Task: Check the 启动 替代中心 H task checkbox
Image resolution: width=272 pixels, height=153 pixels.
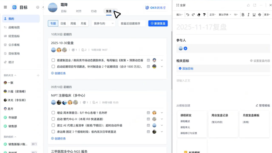Action: click(53, 119)
